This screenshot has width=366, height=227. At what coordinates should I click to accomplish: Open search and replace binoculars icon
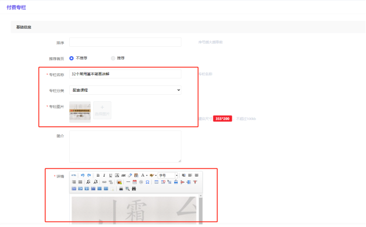134,189
